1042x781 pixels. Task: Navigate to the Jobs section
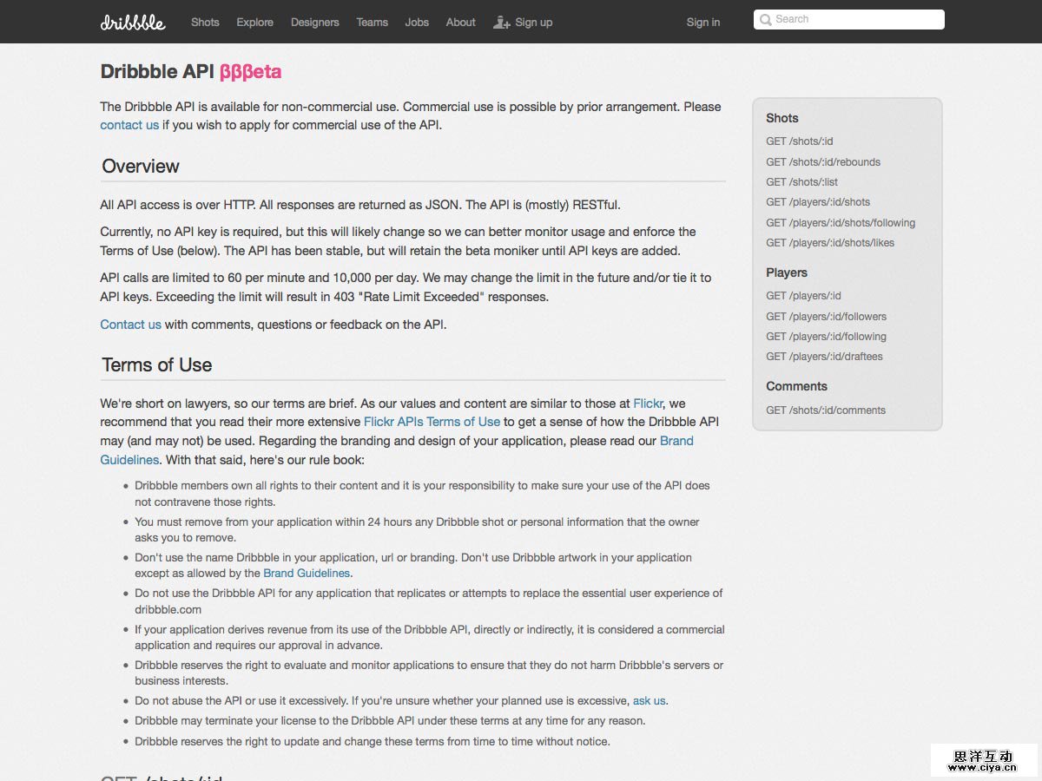(x=417, y=23)
